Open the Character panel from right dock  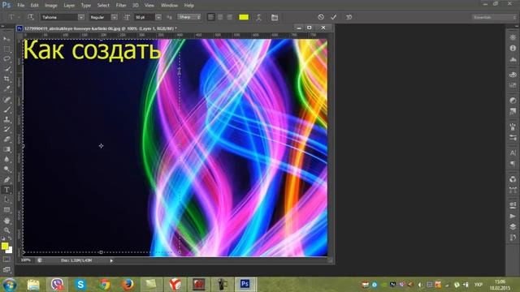(x=513, y=153)
